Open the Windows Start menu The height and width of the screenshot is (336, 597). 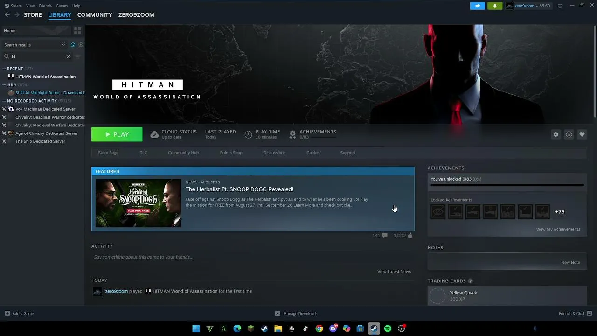point(196,329)
